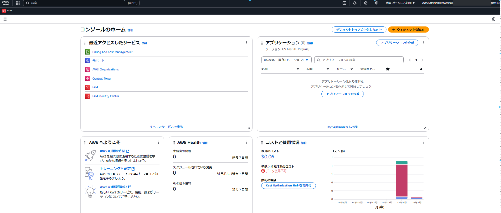Click the star favorites column header
Screen dimensions: 501x213
(x=388, y=69)
